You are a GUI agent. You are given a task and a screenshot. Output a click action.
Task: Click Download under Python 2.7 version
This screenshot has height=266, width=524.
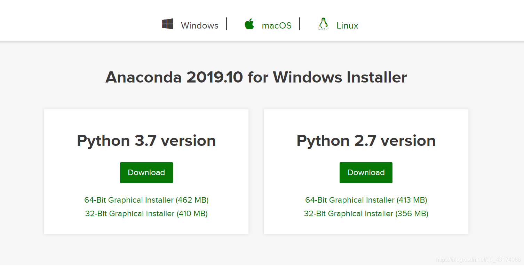(x=366, y=172)
